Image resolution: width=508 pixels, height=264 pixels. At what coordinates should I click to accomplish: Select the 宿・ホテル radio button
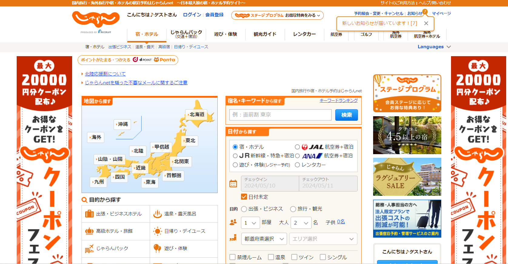[235, 147]
